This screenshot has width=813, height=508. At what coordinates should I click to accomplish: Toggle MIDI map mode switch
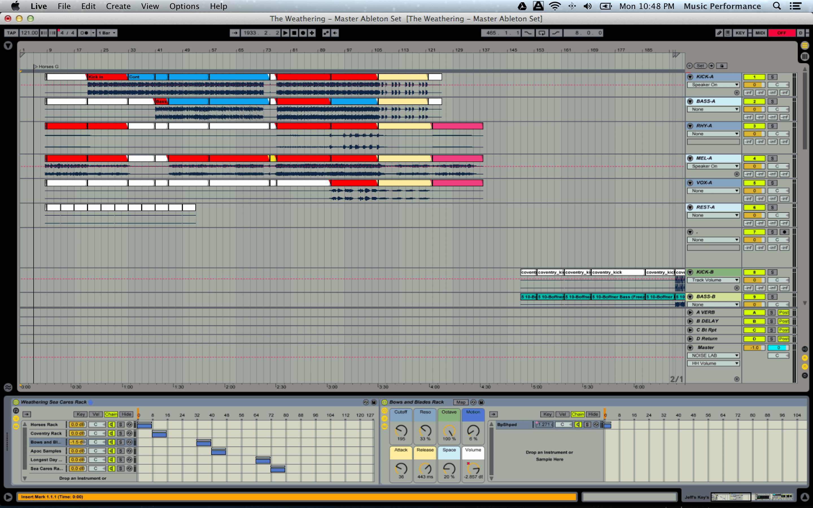pyautogui.click(x=760, y=32)
